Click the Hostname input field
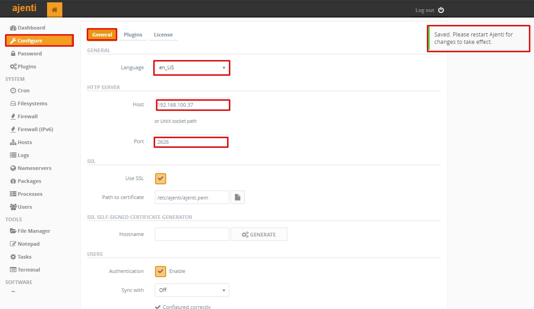 pos(192,234)
